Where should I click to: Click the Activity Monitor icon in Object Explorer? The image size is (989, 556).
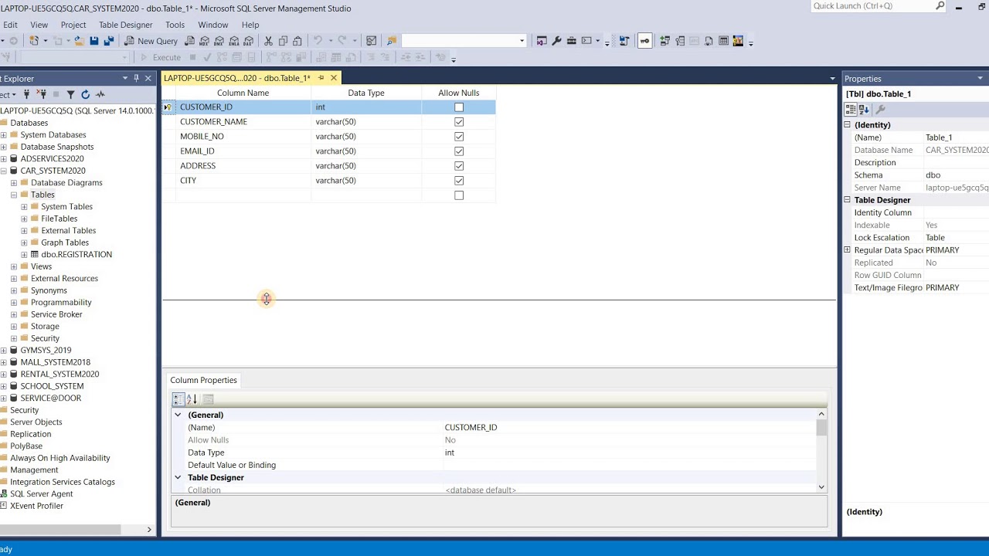tap(100, 94)
